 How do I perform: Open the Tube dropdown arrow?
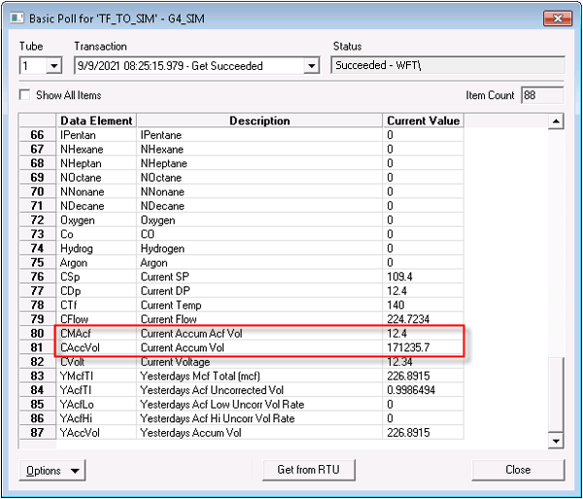[x=54, y=66]
